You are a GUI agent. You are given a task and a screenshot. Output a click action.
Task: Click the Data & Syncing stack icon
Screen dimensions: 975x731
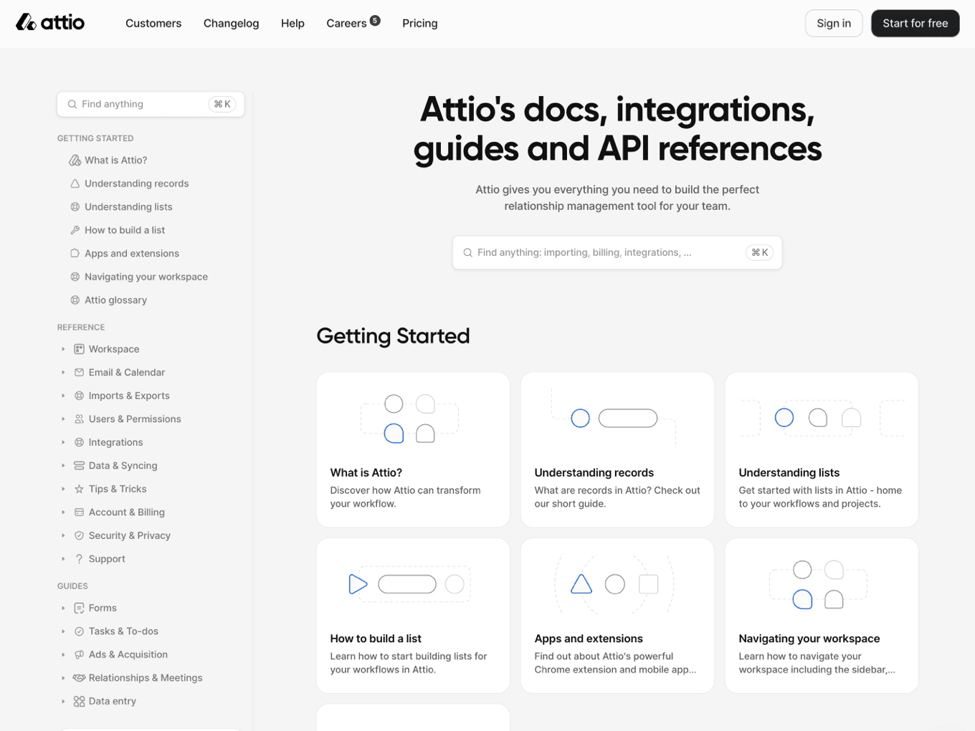[x=78, y=465]
